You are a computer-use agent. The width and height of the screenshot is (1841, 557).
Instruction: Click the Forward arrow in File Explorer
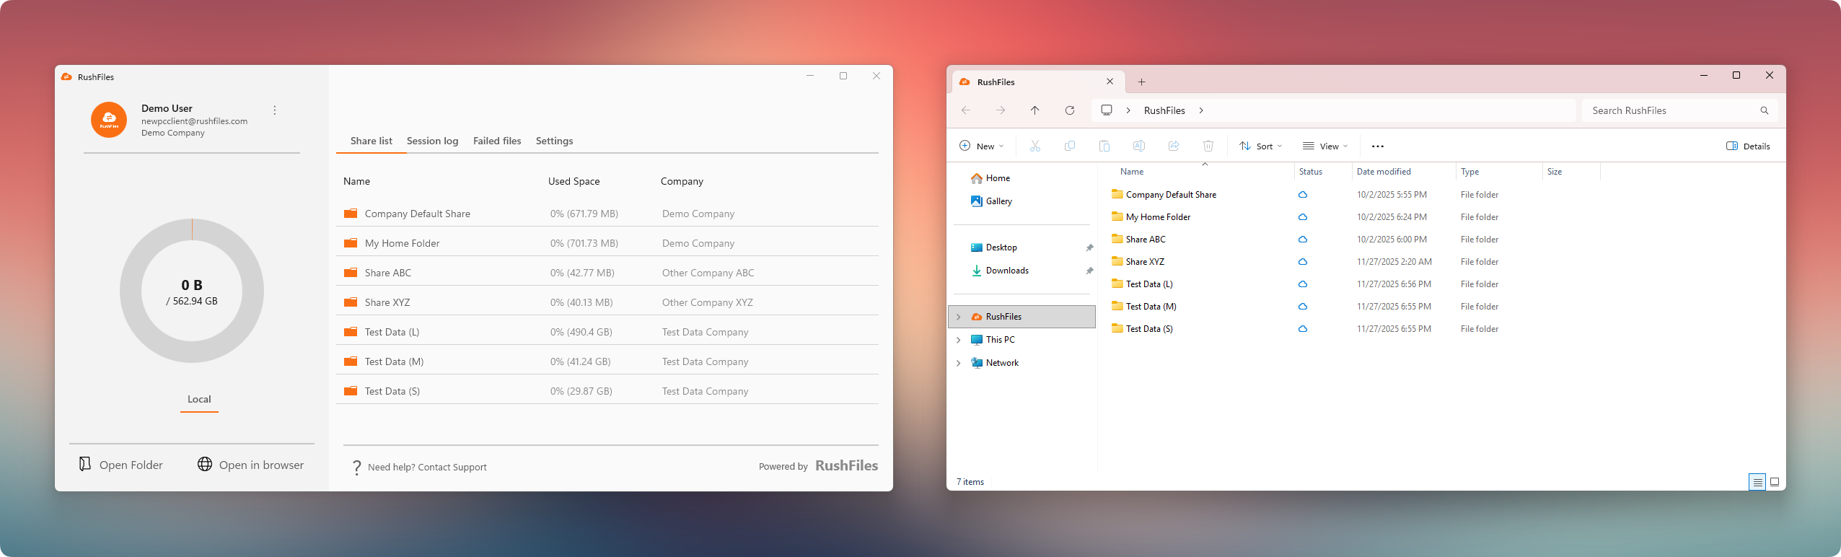click(1001, 110)
